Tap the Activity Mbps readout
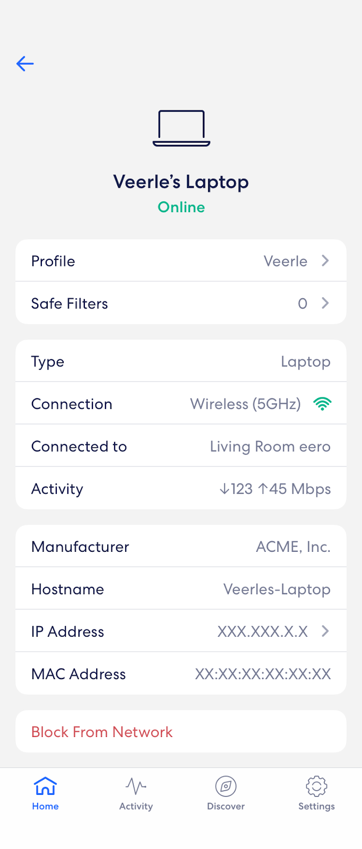Image resolution: width=362 pixels, height=849 pixels. tap(274, 488)
